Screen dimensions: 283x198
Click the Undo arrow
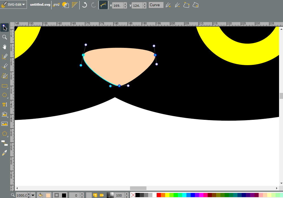click(x=84, y=5)
